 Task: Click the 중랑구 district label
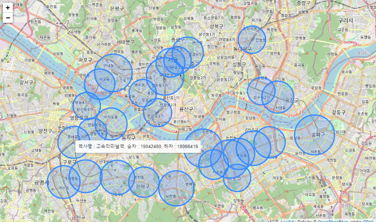click(x=303, y=3)
